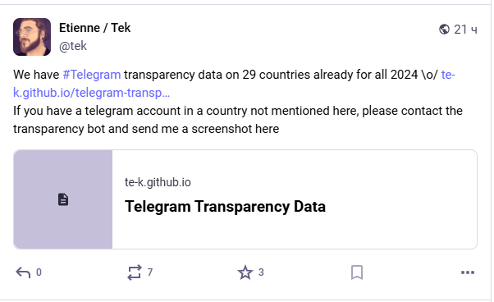
Task: Open the post via 21 ч timestamp
Action: (465, 30)
